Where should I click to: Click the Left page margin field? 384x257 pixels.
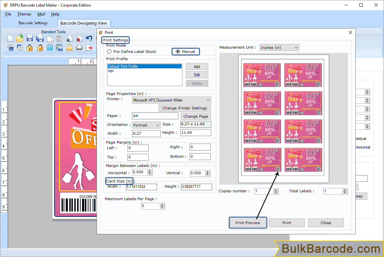138,148
